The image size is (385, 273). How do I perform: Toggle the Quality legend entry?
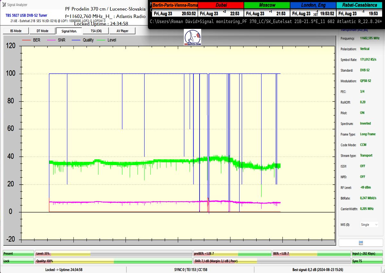pos(83,40)
